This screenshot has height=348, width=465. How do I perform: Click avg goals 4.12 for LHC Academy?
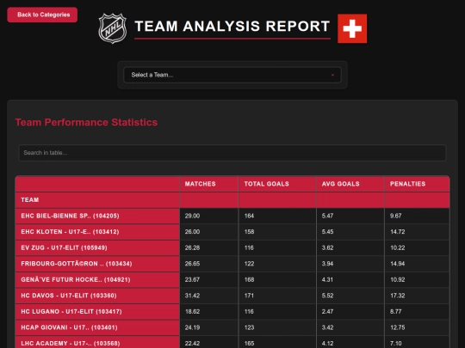pyautogui.click(x=327, y=344)
